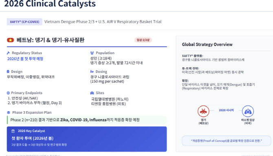Viewport: 273px width, 156px height.
Task: Click the calendar icon beside 2026 Key Catalyst
Action: [13, 131]
